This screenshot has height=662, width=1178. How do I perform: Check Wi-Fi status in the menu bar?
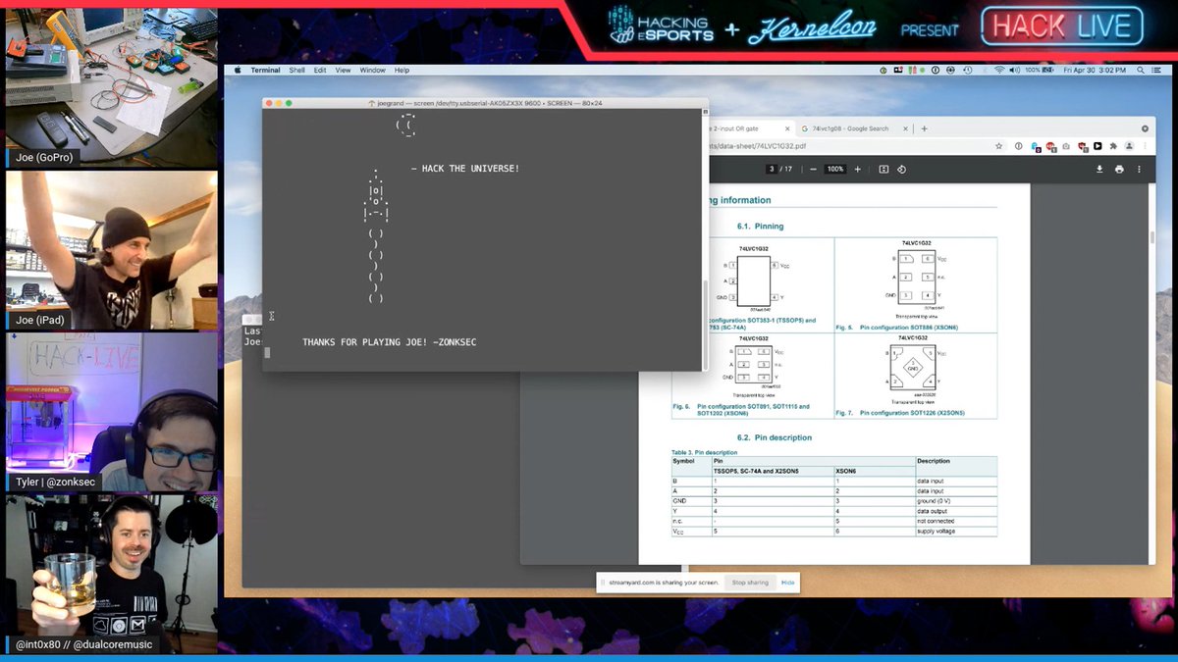999,70
